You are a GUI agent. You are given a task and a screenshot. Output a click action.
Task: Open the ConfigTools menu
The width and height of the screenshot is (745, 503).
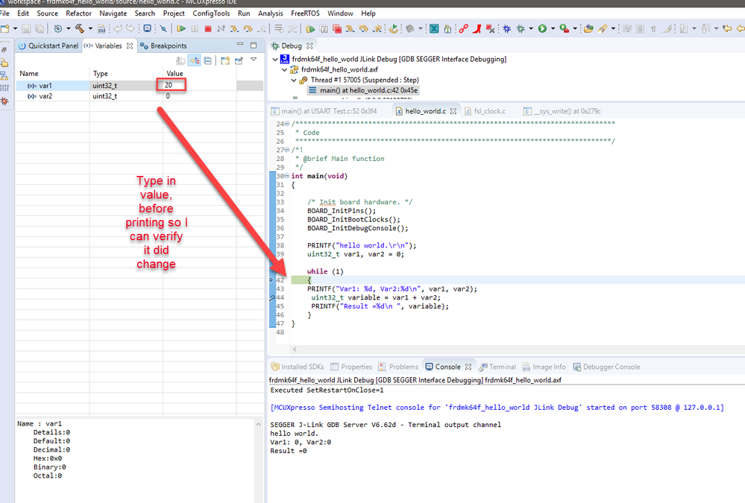coord(211,13)
